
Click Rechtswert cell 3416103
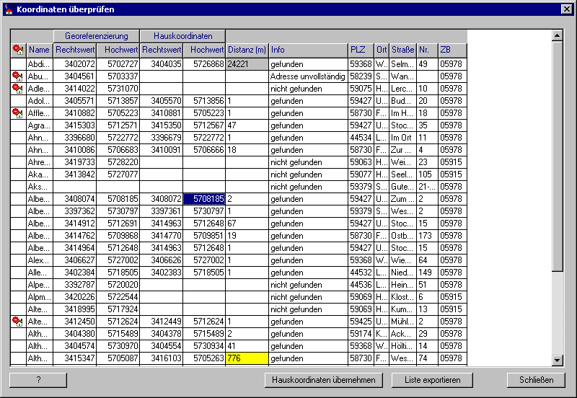tap(161, 358)
